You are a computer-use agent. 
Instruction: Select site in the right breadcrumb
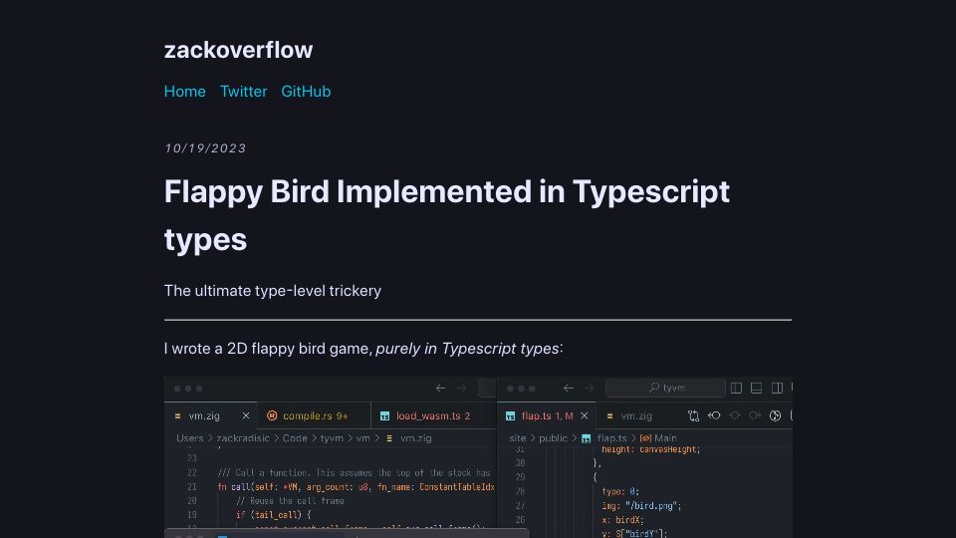click(518, 438)
